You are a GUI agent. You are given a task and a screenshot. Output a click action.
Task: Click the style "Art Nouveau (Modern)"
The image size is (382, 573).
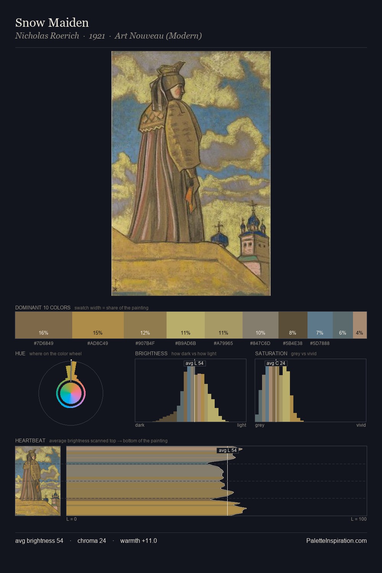click(x=158, y=36)
